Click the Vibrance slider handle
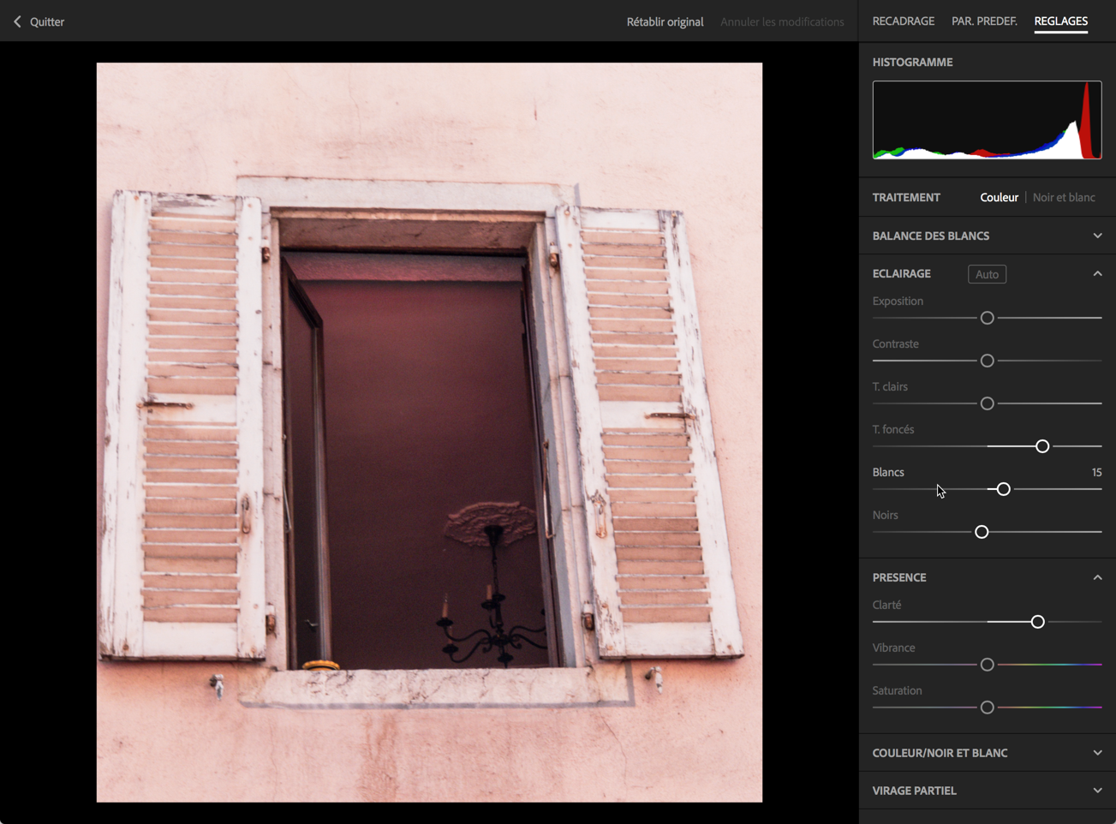Image resolution: width=1116 pixels, height=824 pixels. [987, 665]
